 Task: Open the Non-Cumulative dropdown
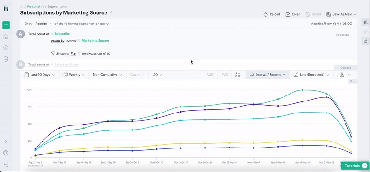108,75
